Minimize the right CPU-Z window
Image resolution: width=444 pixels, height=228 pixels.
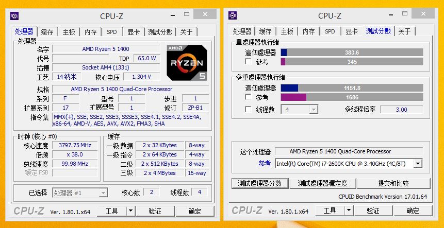(391, 14)
